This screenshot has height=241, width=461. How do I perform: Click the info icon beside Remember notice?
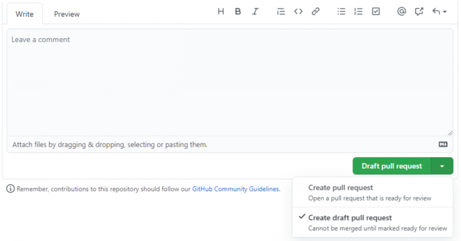tap(10, 188)
